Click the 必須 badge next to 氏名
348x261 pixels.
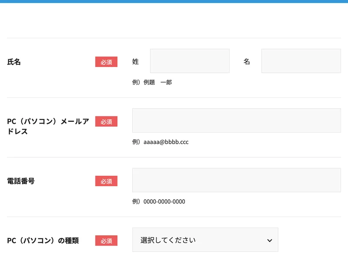pos(106,62)
